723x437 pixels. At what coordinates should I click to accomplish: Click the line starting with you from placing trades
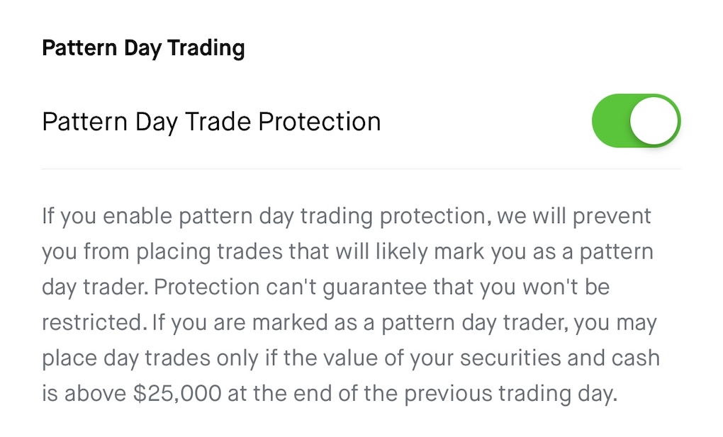347,251
